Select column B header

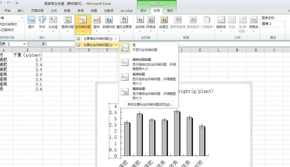tap(28, 50)
